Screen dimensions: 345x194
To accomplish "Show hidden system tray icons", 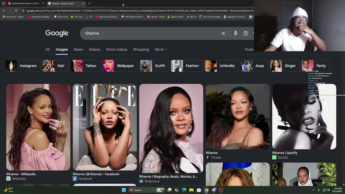I will 313,190.
